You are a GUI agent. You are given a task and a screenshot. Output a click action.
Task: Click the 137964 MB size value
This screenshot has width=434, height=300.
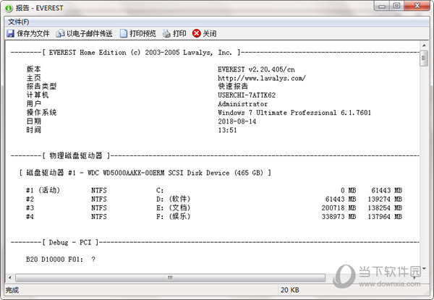(x=385, y=216)
